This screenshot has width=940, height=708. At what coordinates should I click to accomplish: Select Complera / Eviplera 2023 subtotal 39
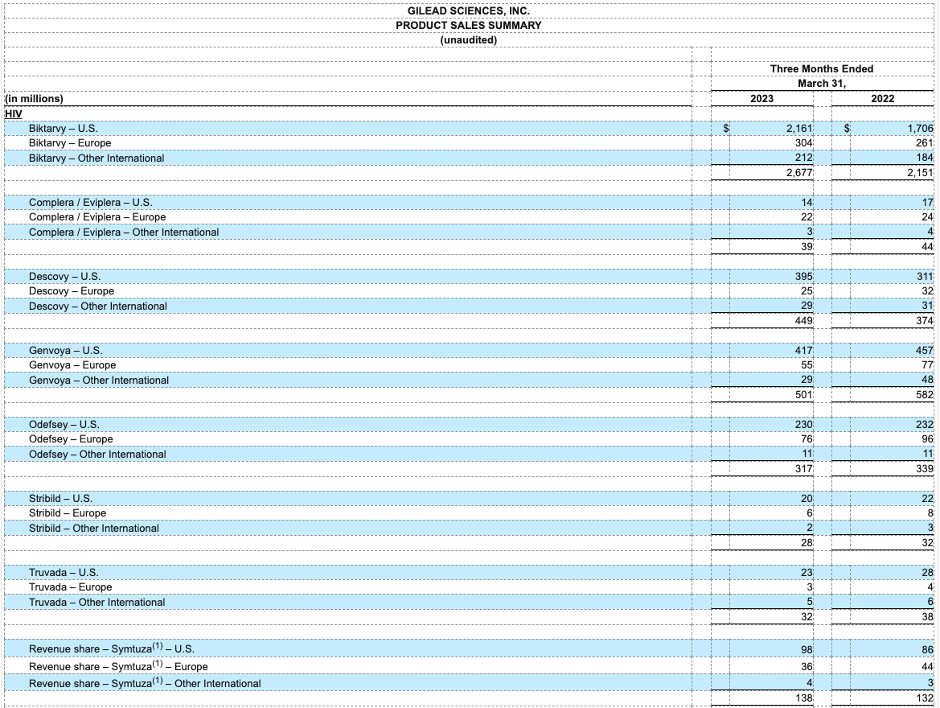tap(807, 247)
